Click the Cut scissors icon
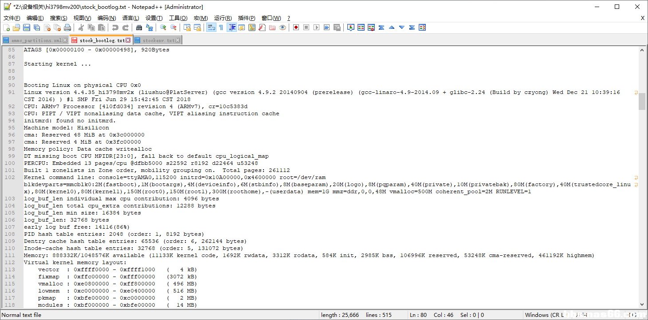648x320 pixels. (x=81, y=27)
